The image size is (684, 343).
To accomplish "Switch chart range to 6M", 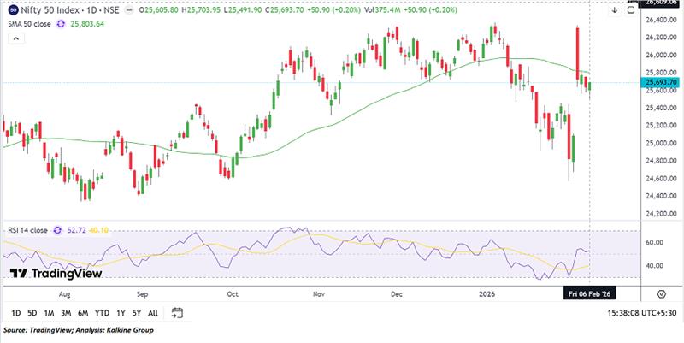I will [84, 312].
